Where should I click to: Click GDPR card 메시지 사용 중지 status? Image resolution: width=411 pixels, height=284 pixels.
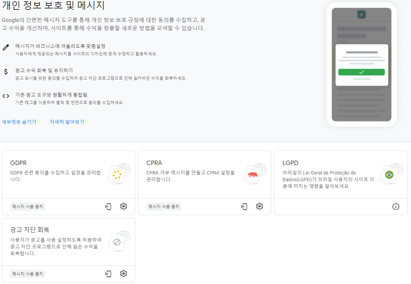pos(28,207)
